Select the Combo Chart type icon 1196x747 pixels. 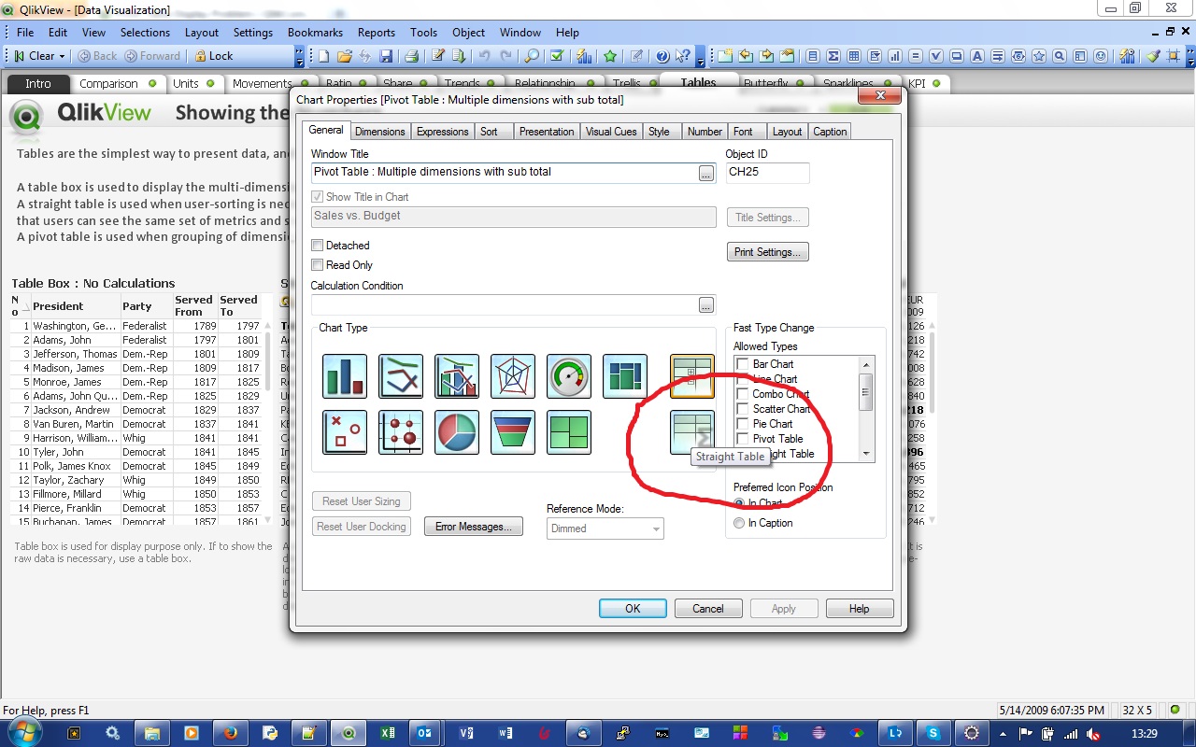coord(457,376)
